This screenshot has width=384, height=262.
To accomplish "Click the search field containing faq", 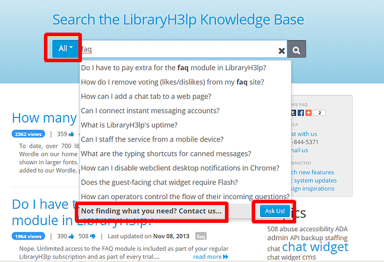I will [x=182, y=49].
